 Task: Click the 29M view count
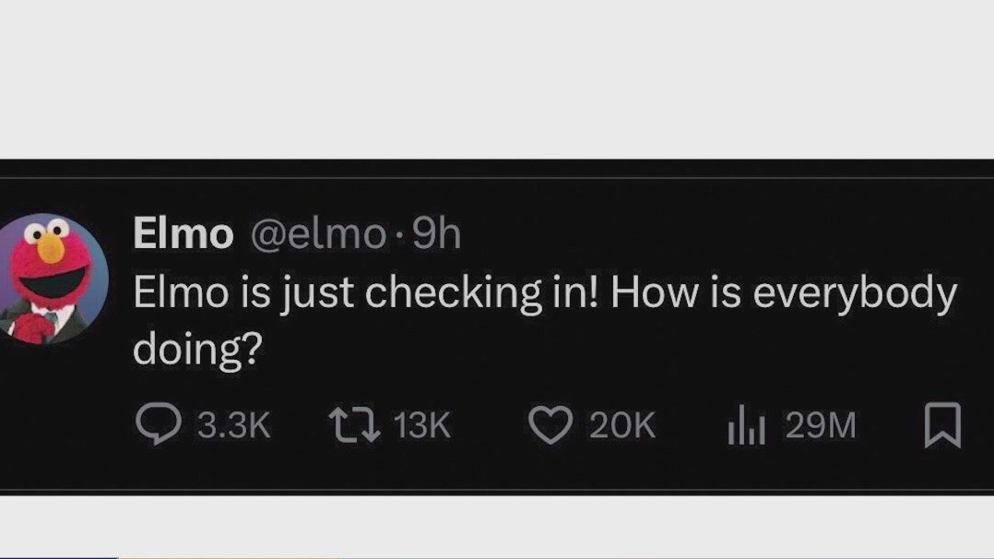point(821,425)
